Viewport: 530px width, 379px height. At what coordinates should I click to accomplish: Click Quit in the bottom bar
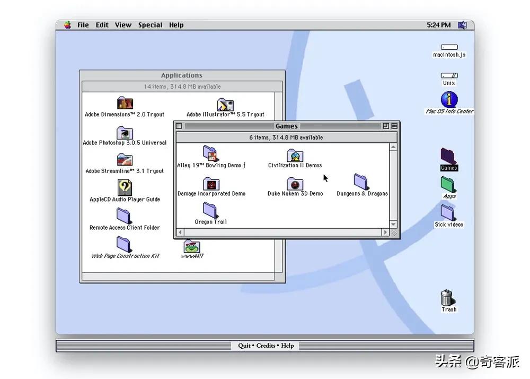pos(244,346)
